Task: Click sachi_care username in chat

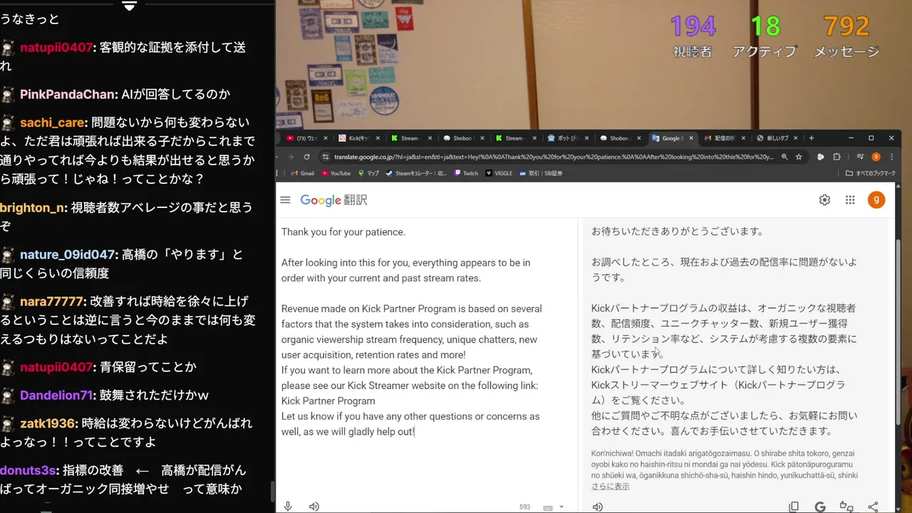Action: 53,123
